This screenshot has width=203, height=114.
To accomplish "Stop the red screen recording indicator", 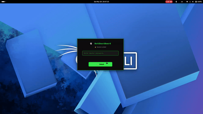I will click(x=169, y=2).
